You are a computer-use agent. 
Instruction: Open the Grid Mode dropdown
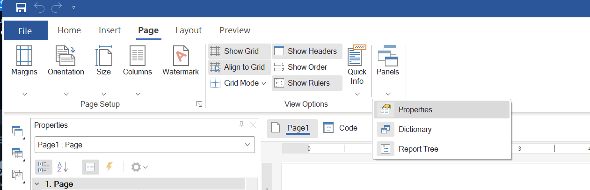click(239, 83)
